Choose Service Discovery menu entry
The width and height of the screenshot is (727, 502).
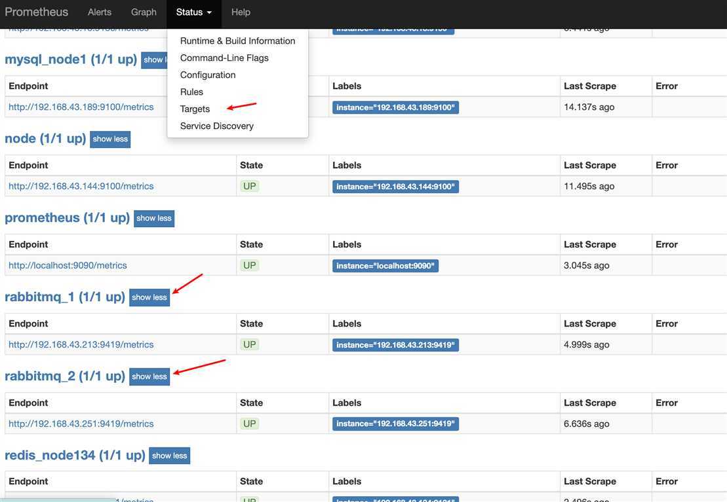click(x=216, y=126)
